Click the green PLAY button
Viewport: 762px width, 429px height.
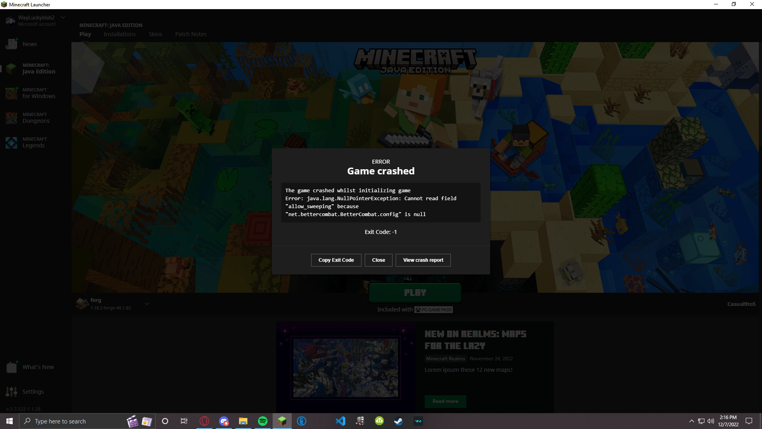(415, 293)
